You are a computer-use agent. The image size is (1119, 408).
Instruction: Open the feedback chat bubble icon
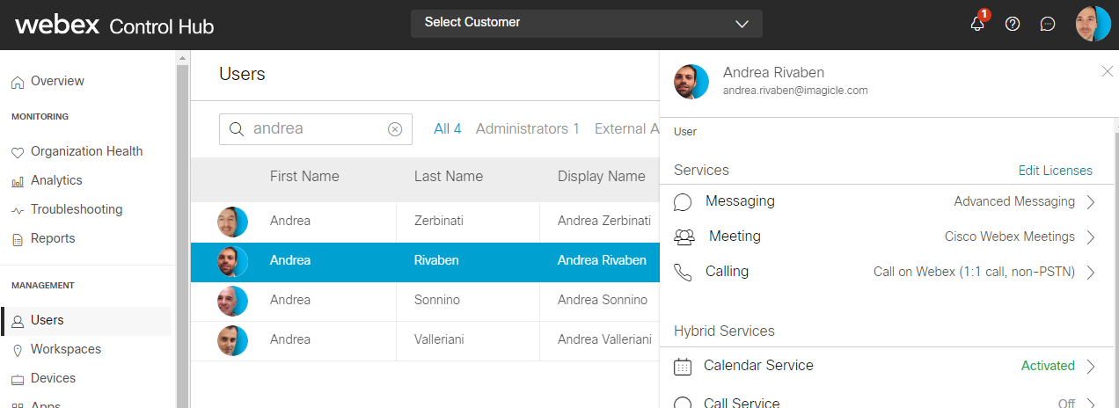coord(1047,24)
